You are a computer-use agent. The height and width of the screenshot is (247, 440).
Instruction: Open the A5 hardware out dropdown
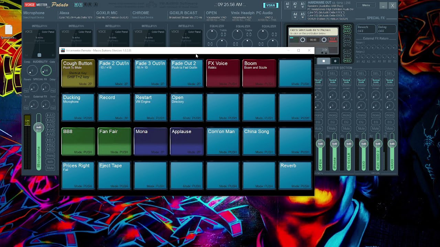click(302, 15)
